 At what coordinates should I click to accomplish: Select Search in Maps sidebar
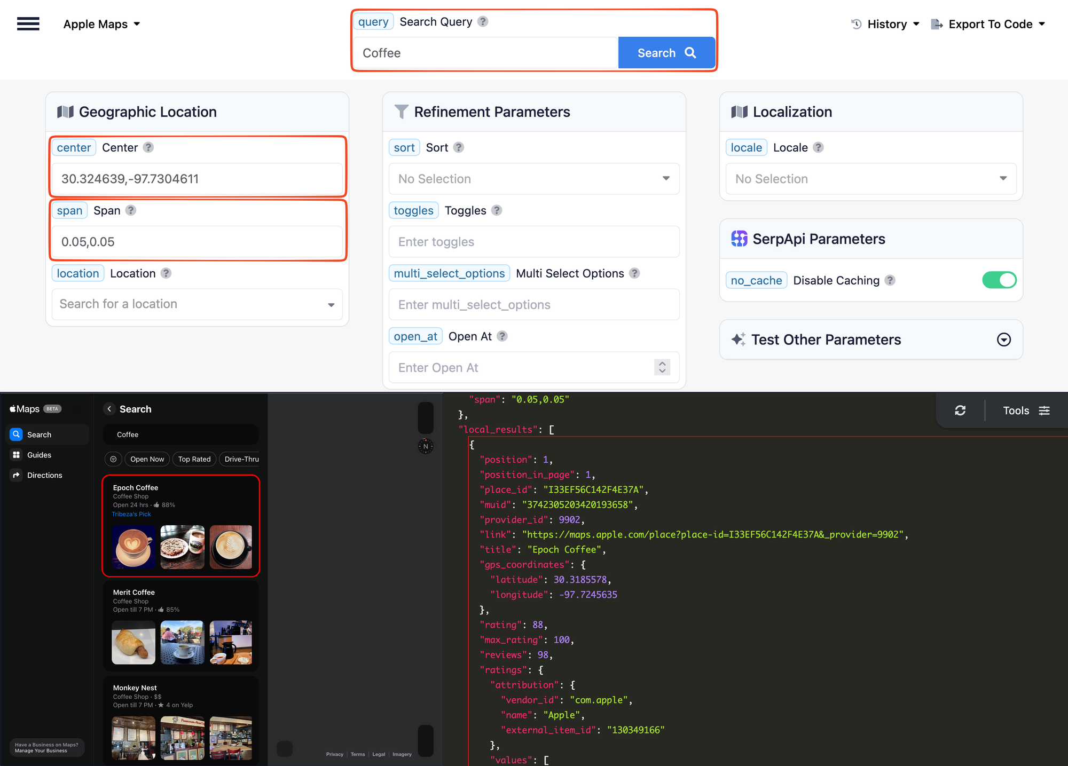(x=47, y=435)
